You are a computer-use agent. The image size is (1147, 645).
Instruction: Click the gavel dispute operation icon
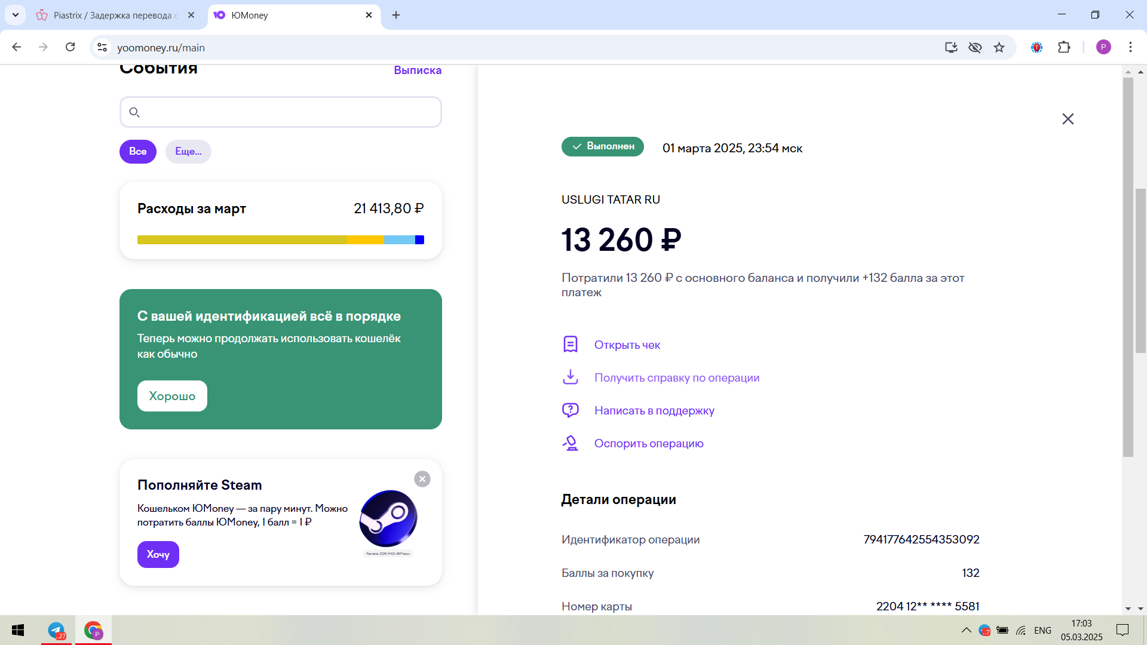point(571,443)
